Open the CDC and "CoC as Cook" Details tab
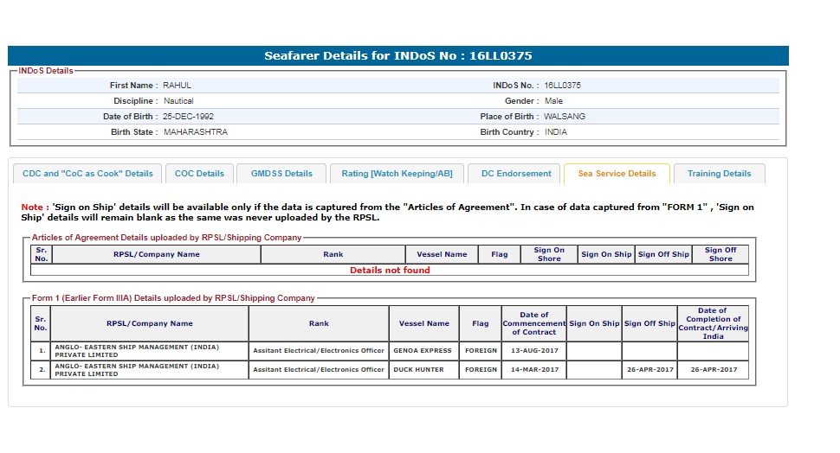The image size is (840, 453). click(x=87, y=174)
